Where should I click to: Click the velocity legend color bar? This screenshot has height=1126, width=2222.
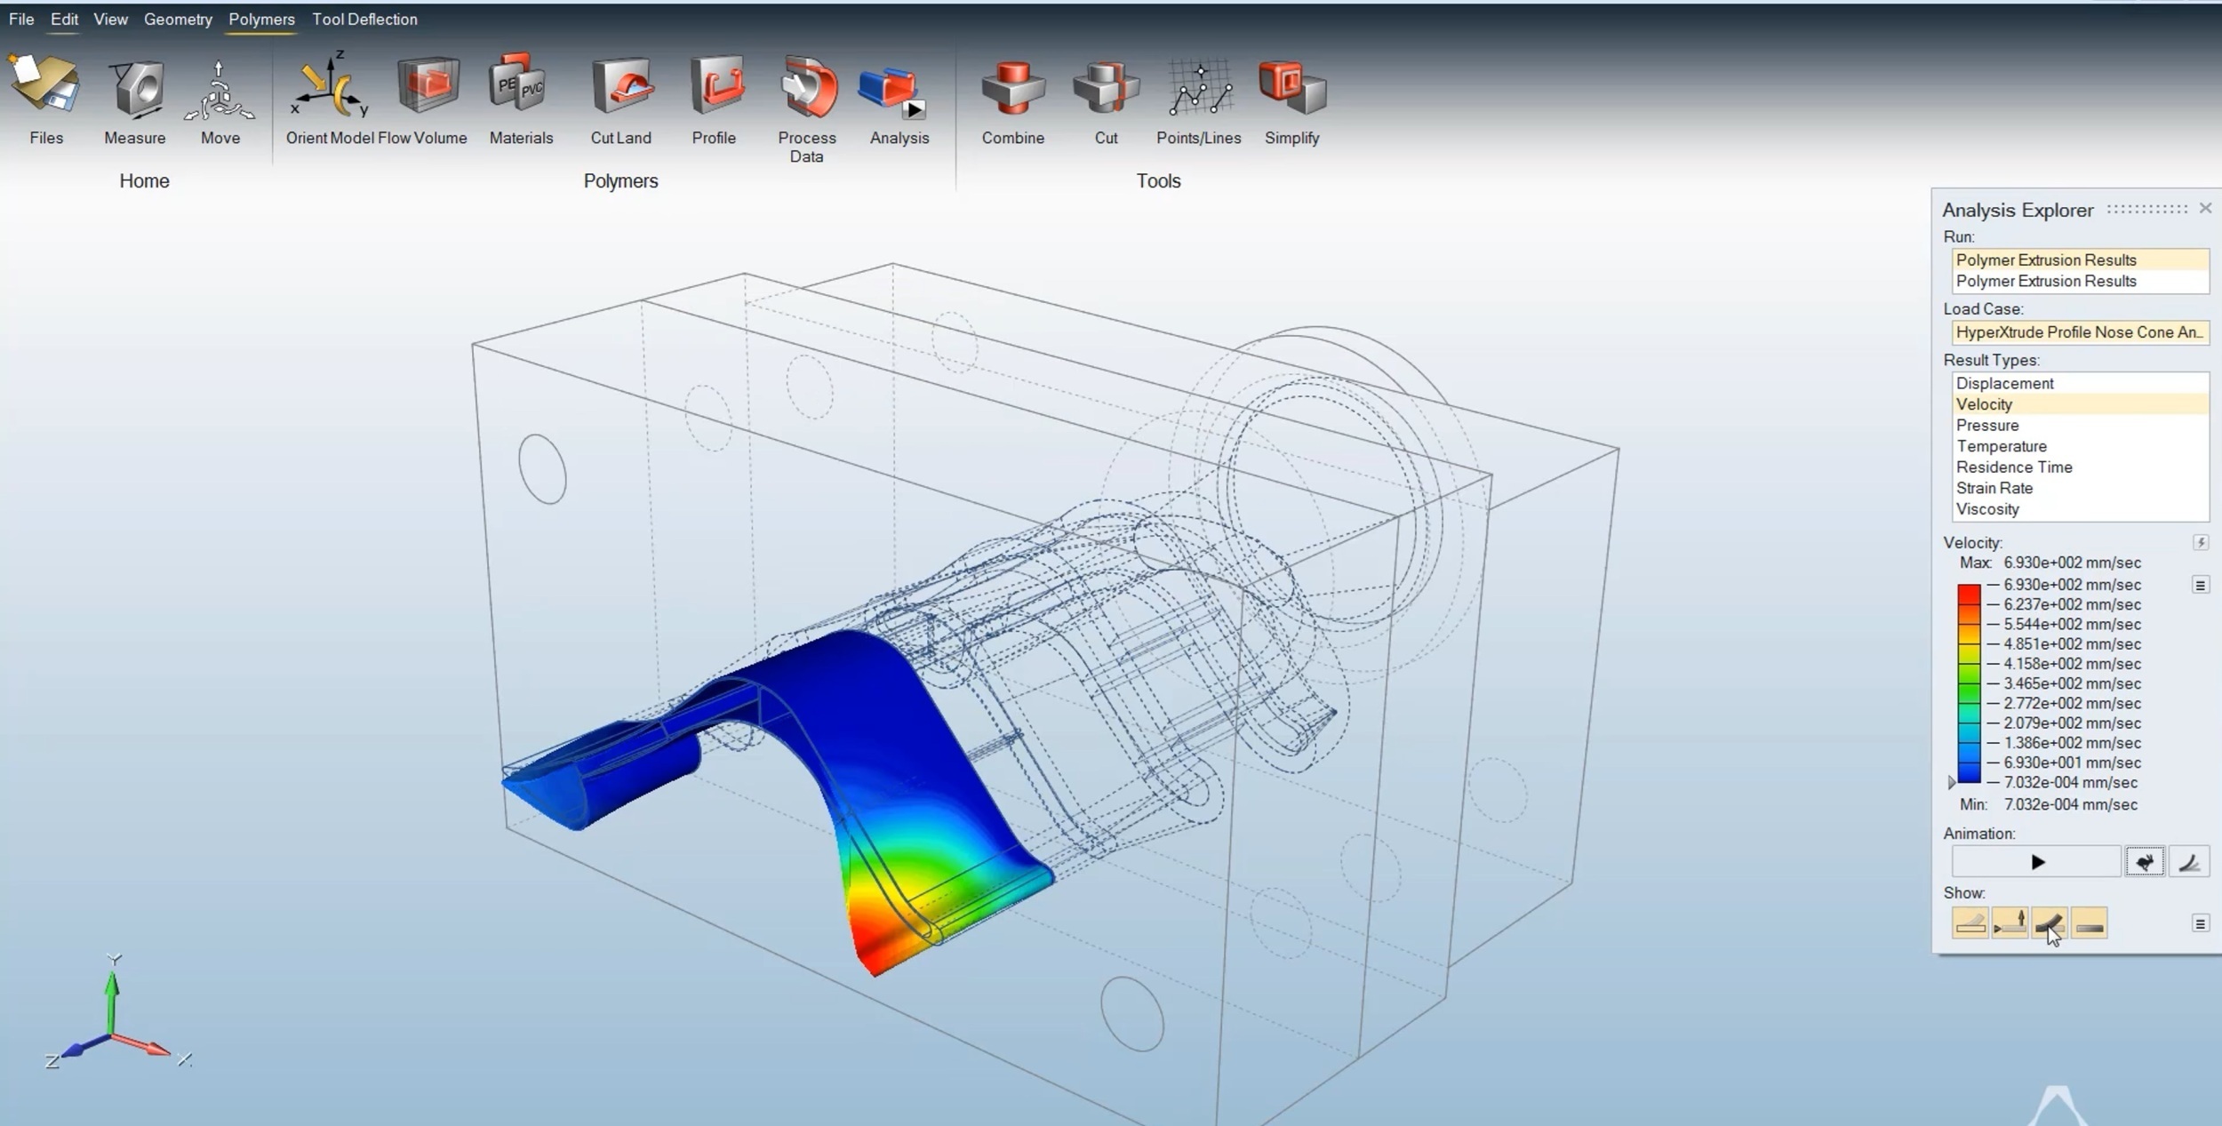pos(1969,683)
